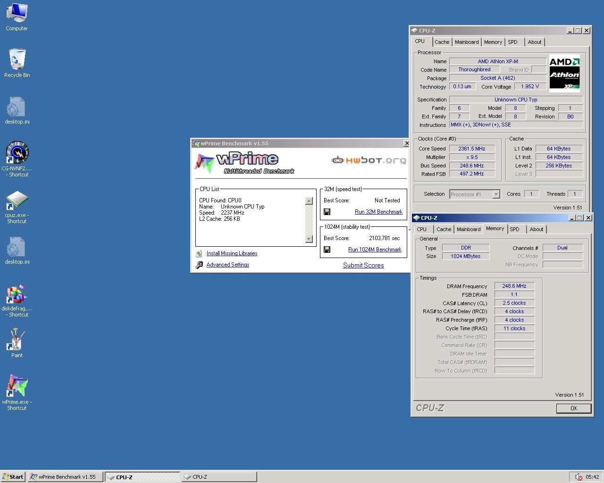Viewport: 604px width, 483px height.
Task: Click the Install Missing Libraries icon
Action: 199,253
